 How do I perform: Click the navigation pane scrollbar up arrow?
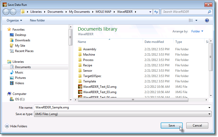pyautogui.click(x=71, y=27)
